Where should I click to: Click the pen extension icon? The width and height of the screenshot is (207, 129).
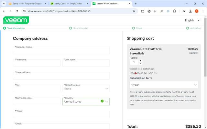(x=162, y=11)
